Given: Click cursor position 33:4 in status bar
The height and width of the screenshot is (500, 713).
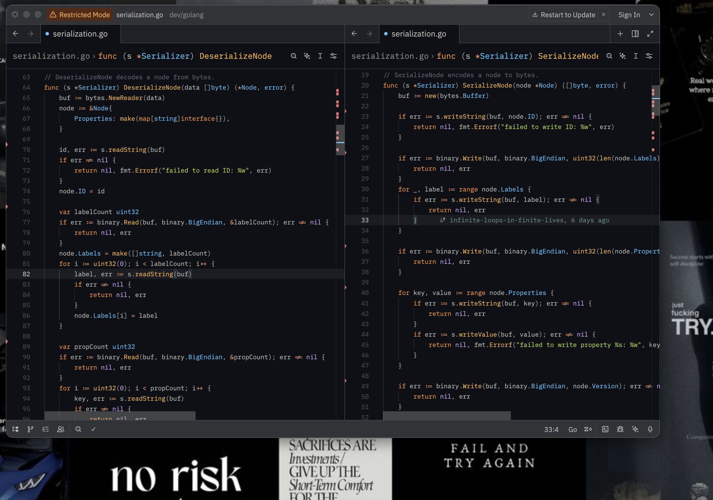Looking at the screenshot, I should coord(551,429).
